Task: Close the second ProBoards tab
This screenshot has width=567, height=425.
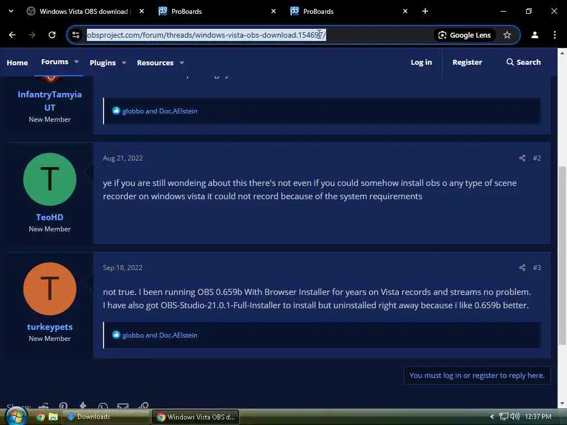Action: (x=405, y=11)
